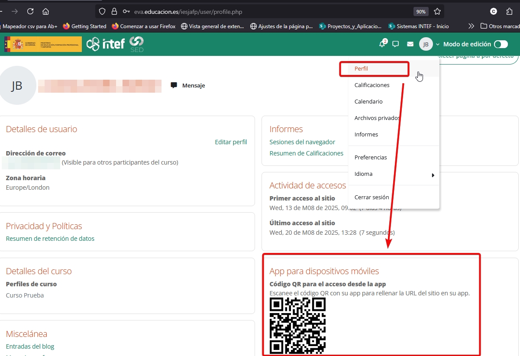
Task: Open the Editar perfil link
Action: pyautogui.click(x=231, y=142)
